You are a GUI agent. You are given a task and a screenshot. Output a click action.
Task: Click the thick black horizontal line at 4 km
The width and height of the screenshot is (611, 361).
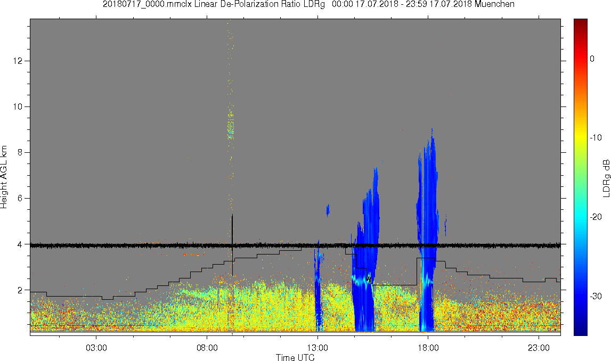tap(295, 246)
